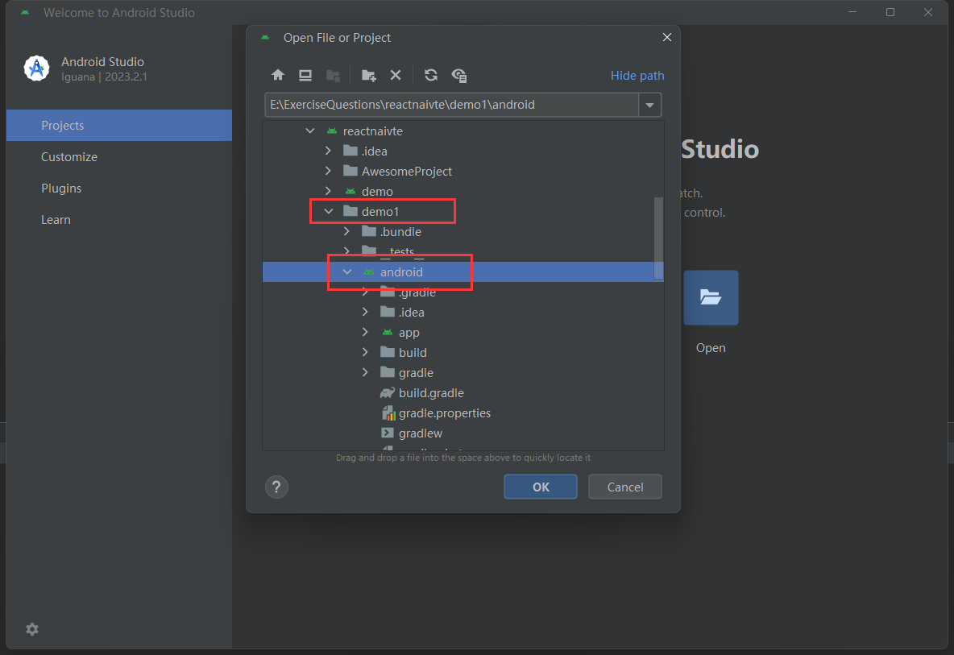Delete selected item X icon
This screenshot has width=954, height=655.
tap(396, 75)
